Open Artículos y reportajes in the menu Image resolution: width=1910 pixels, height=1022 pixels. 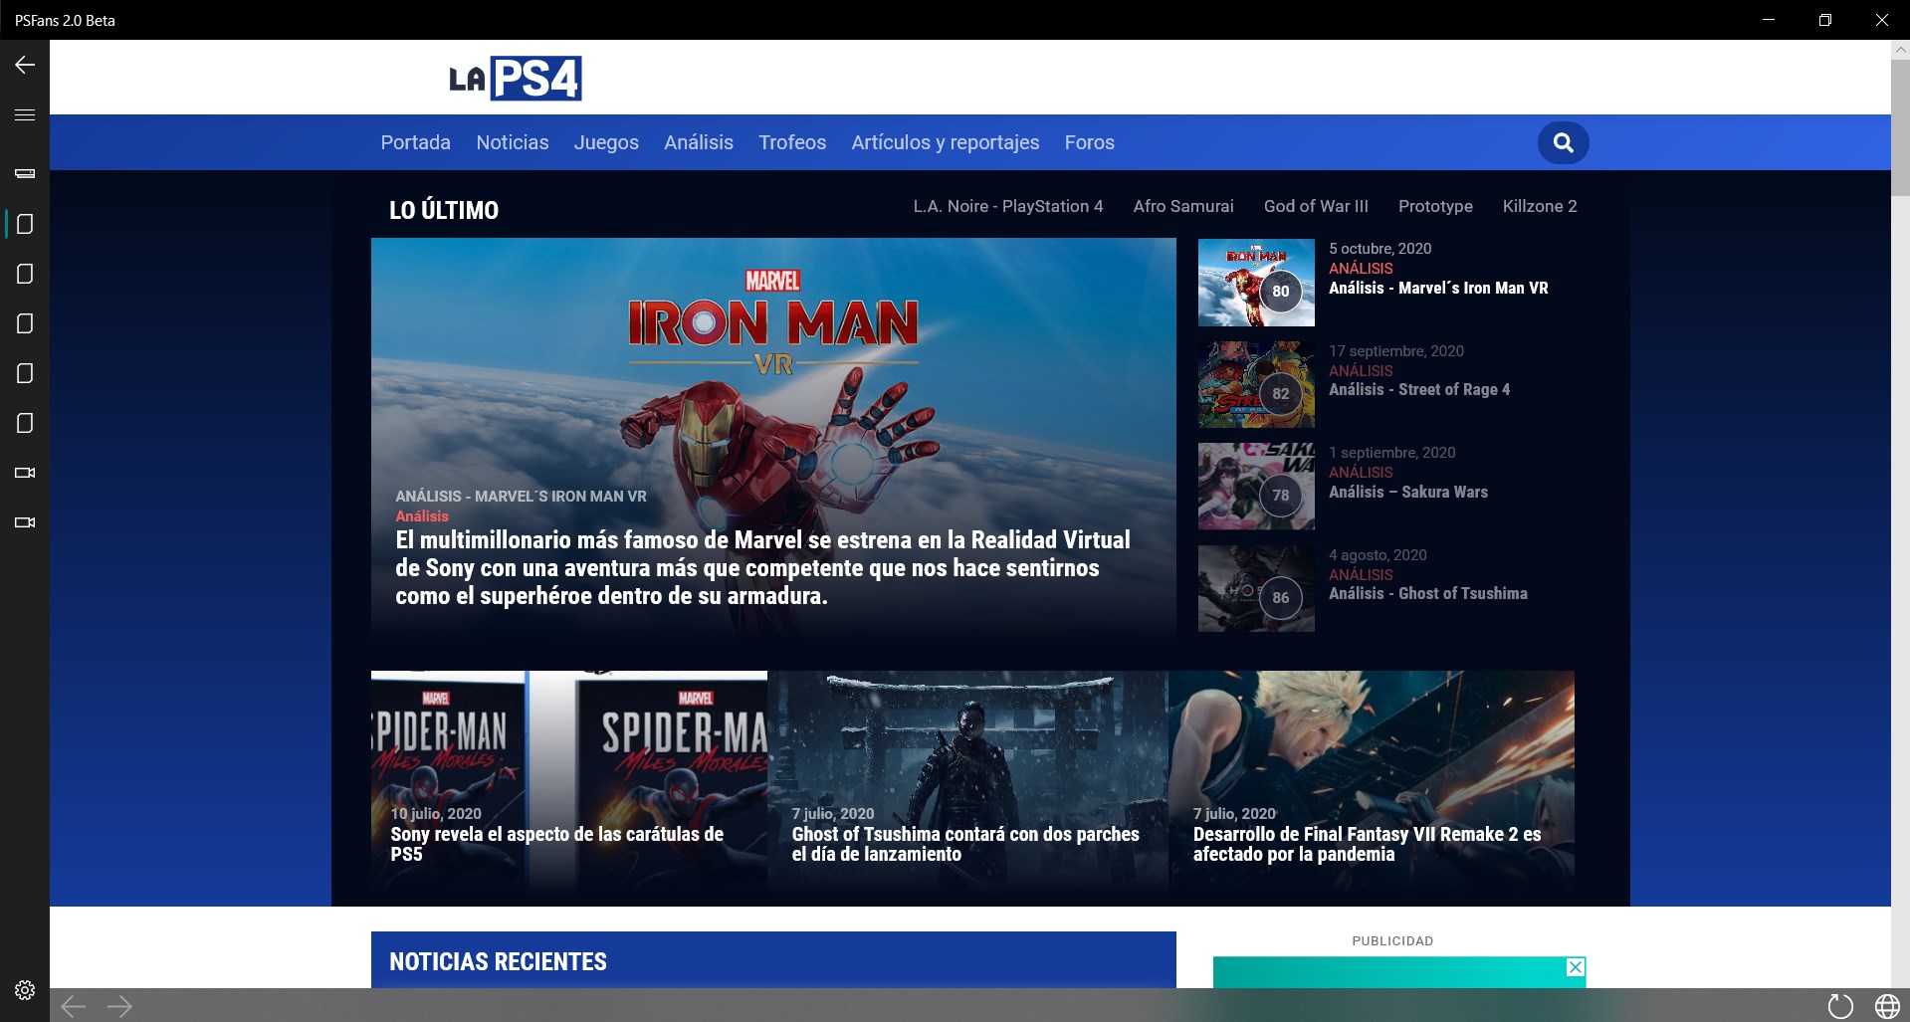tap(946, 142)
